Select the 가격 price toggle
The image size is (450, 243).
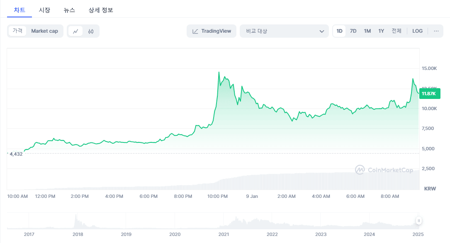tap(17, 31)
